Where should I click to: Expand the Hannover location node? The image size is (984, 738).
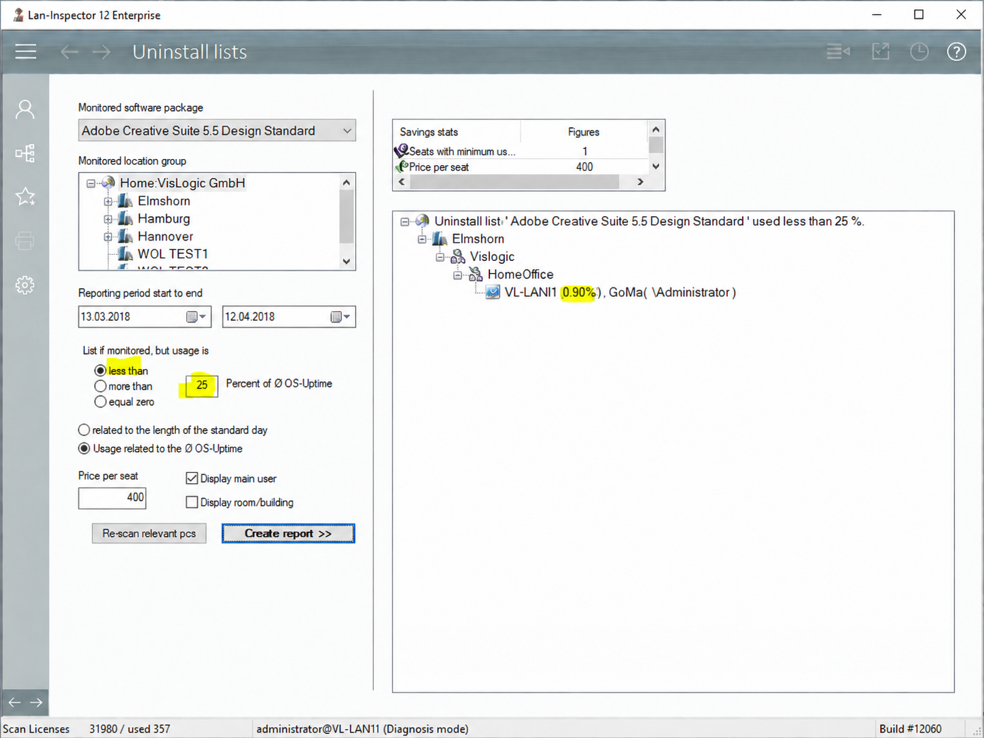click(108, 236)
